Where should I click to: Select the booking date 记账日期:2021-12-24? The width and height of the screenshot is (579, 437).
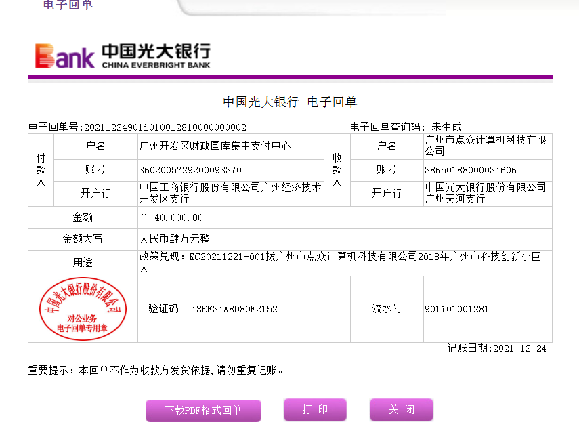pyautogui.click(x=497, y=348)
